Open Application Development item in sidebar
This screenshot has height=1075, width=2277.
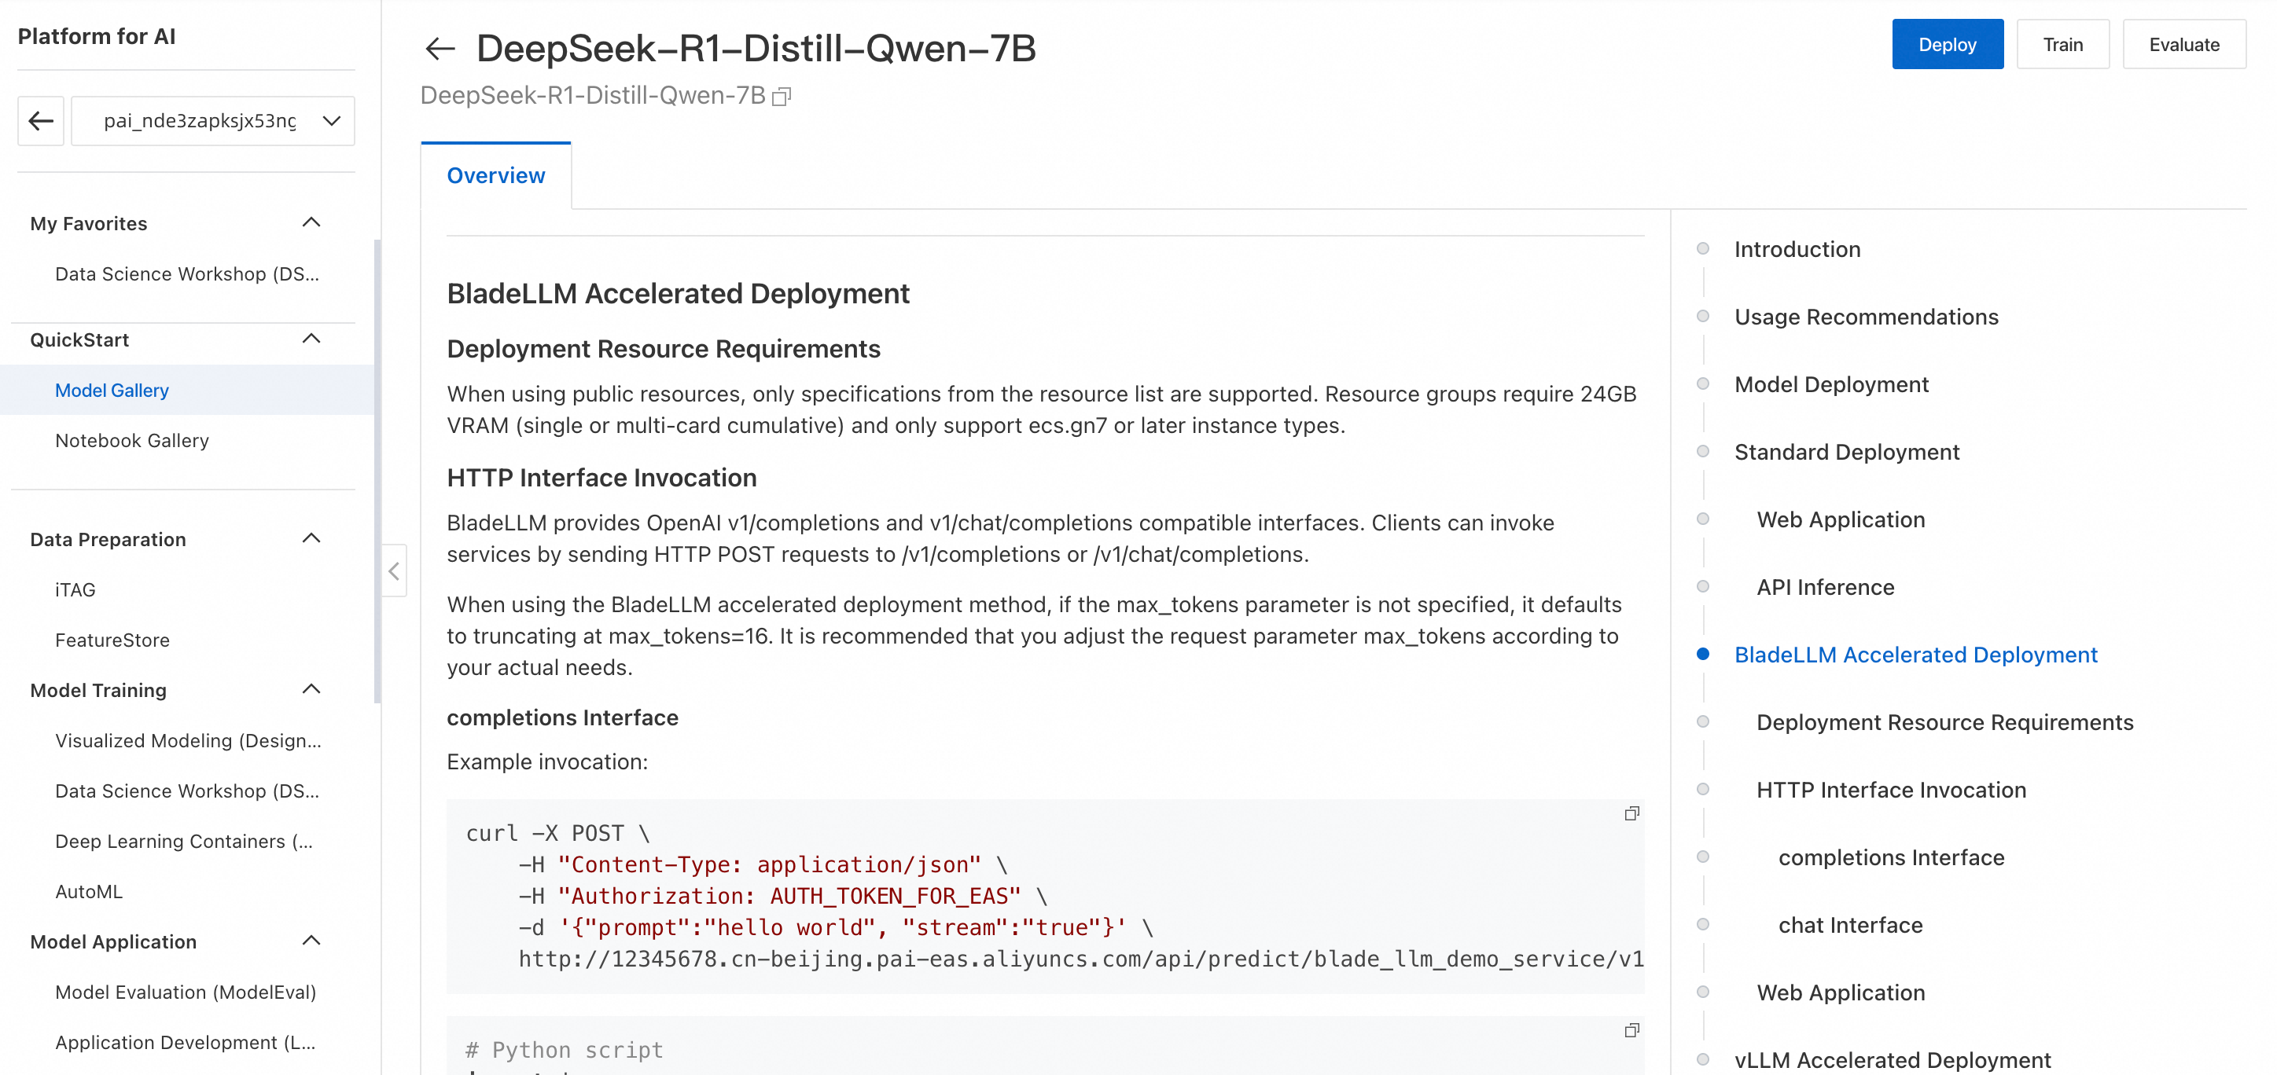185,1042
